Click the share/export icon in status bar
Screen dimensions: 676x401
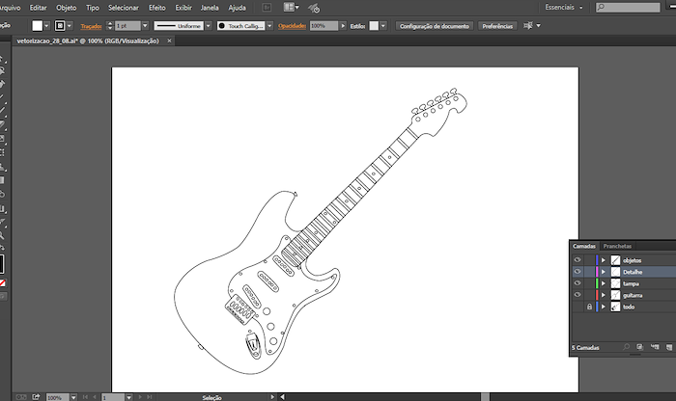pyautogui.click(x=36, y=397)
